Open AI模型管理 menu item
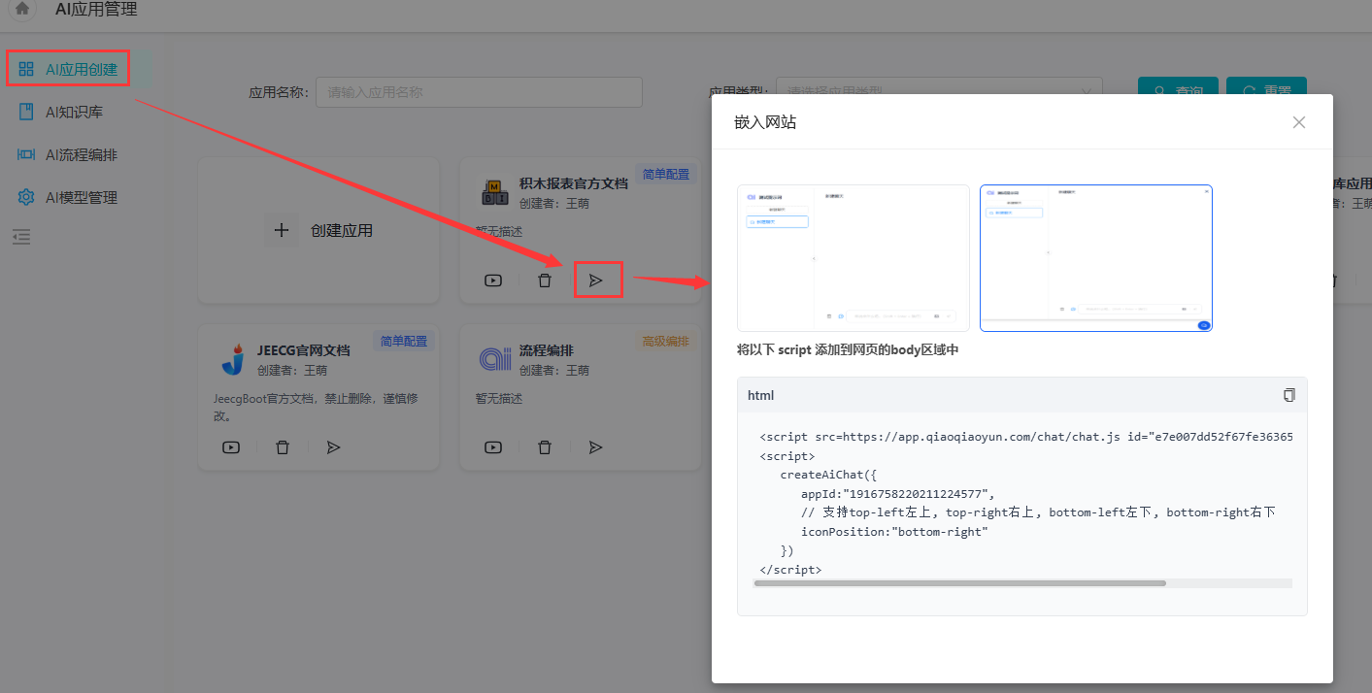The image size is (1372, 693). coord(82,197)
